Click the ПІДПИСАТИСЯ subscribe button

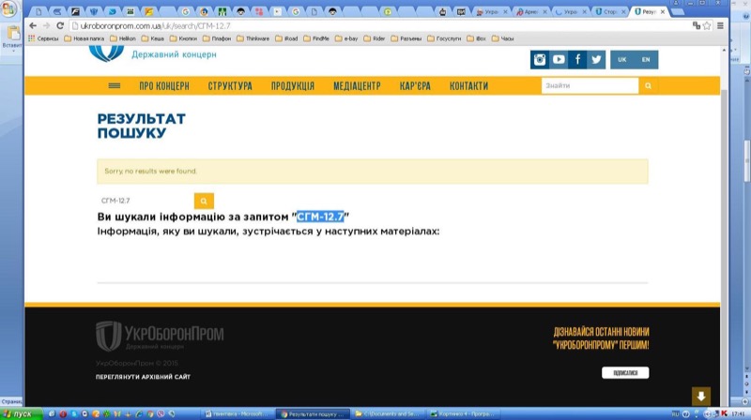625,372
